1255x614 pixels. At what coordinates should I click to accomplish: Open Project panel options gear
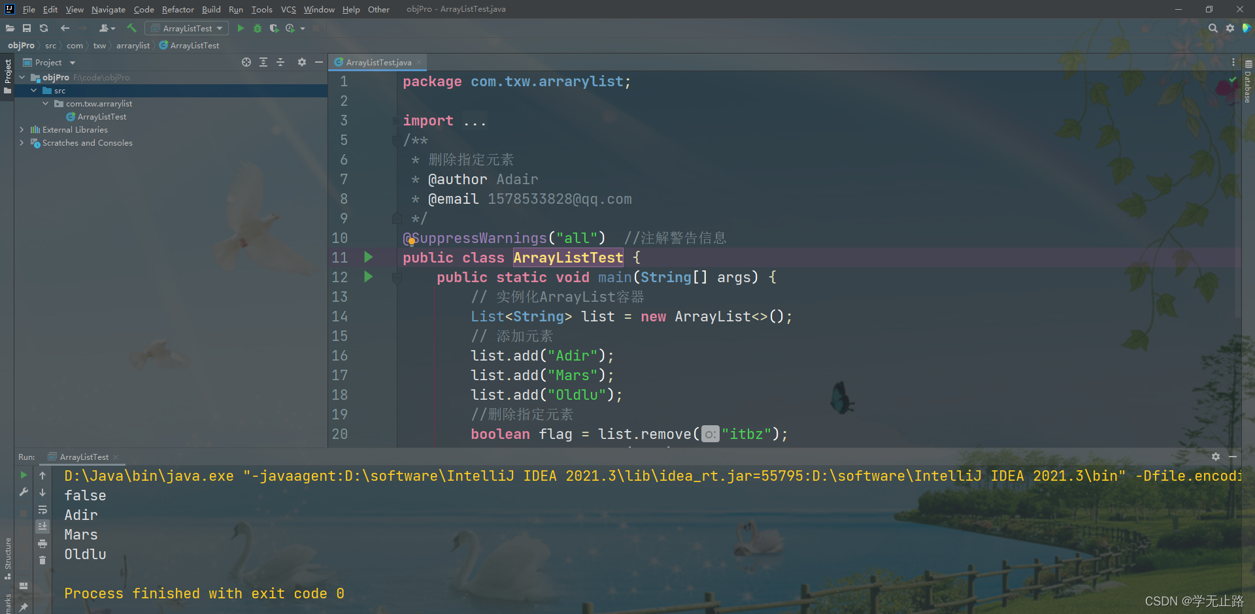pyautogui.click(x=301, y=62)
